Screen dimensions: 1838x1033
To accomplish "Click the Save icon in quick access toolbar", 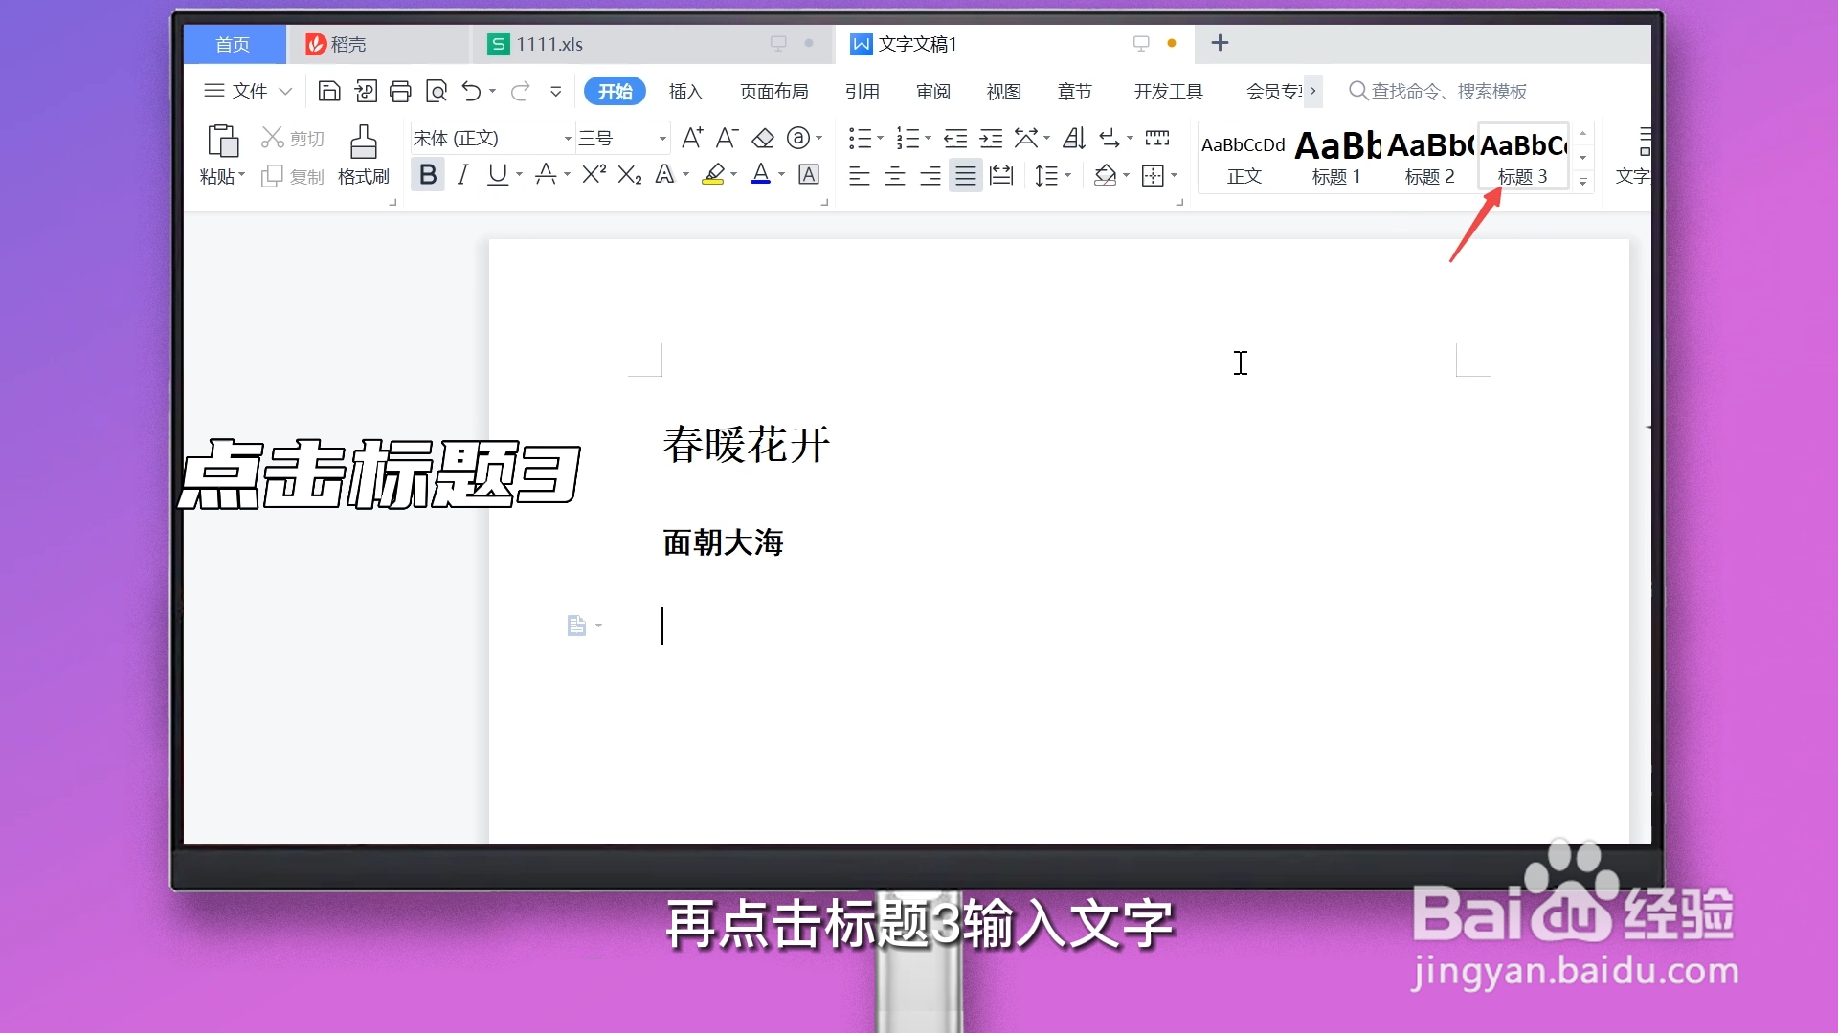I will 329,92.
